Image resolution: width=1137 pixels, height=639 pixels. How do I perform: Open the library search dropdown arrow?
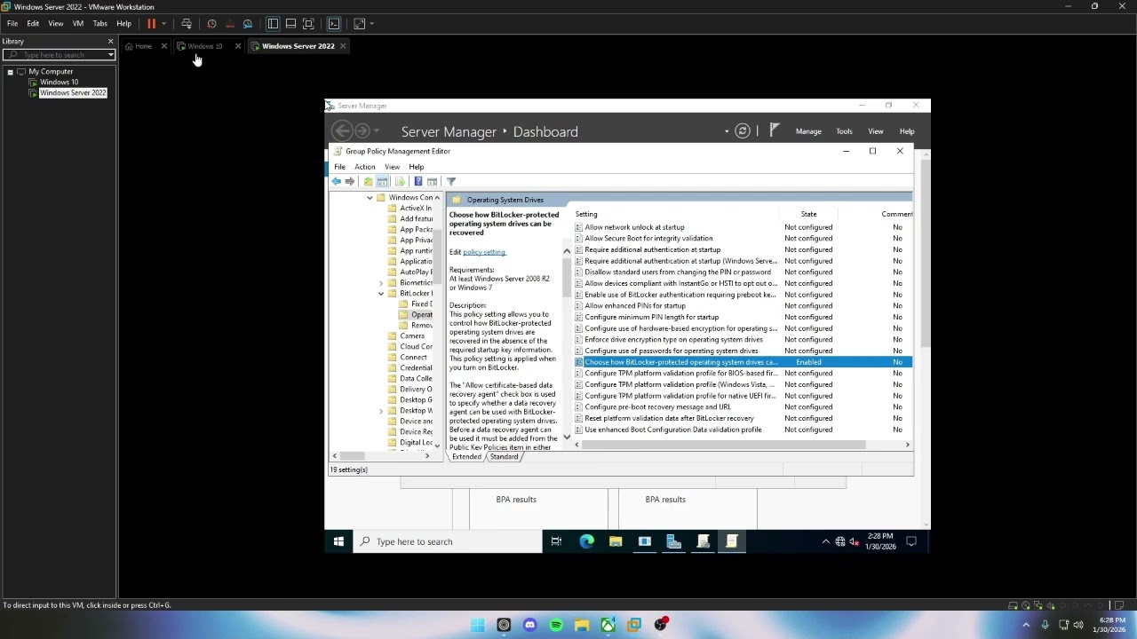click(111, 55)
